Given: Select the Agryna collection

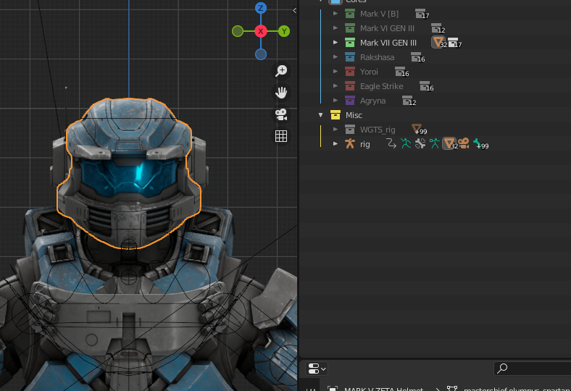Looking at the screenshot, I should (x=372, y=101).
